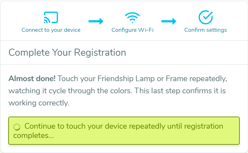Image resolution: width=248 pixels, height=153 pixels.
Task: Click the working correctly text line
Action: tap(39, 103)
